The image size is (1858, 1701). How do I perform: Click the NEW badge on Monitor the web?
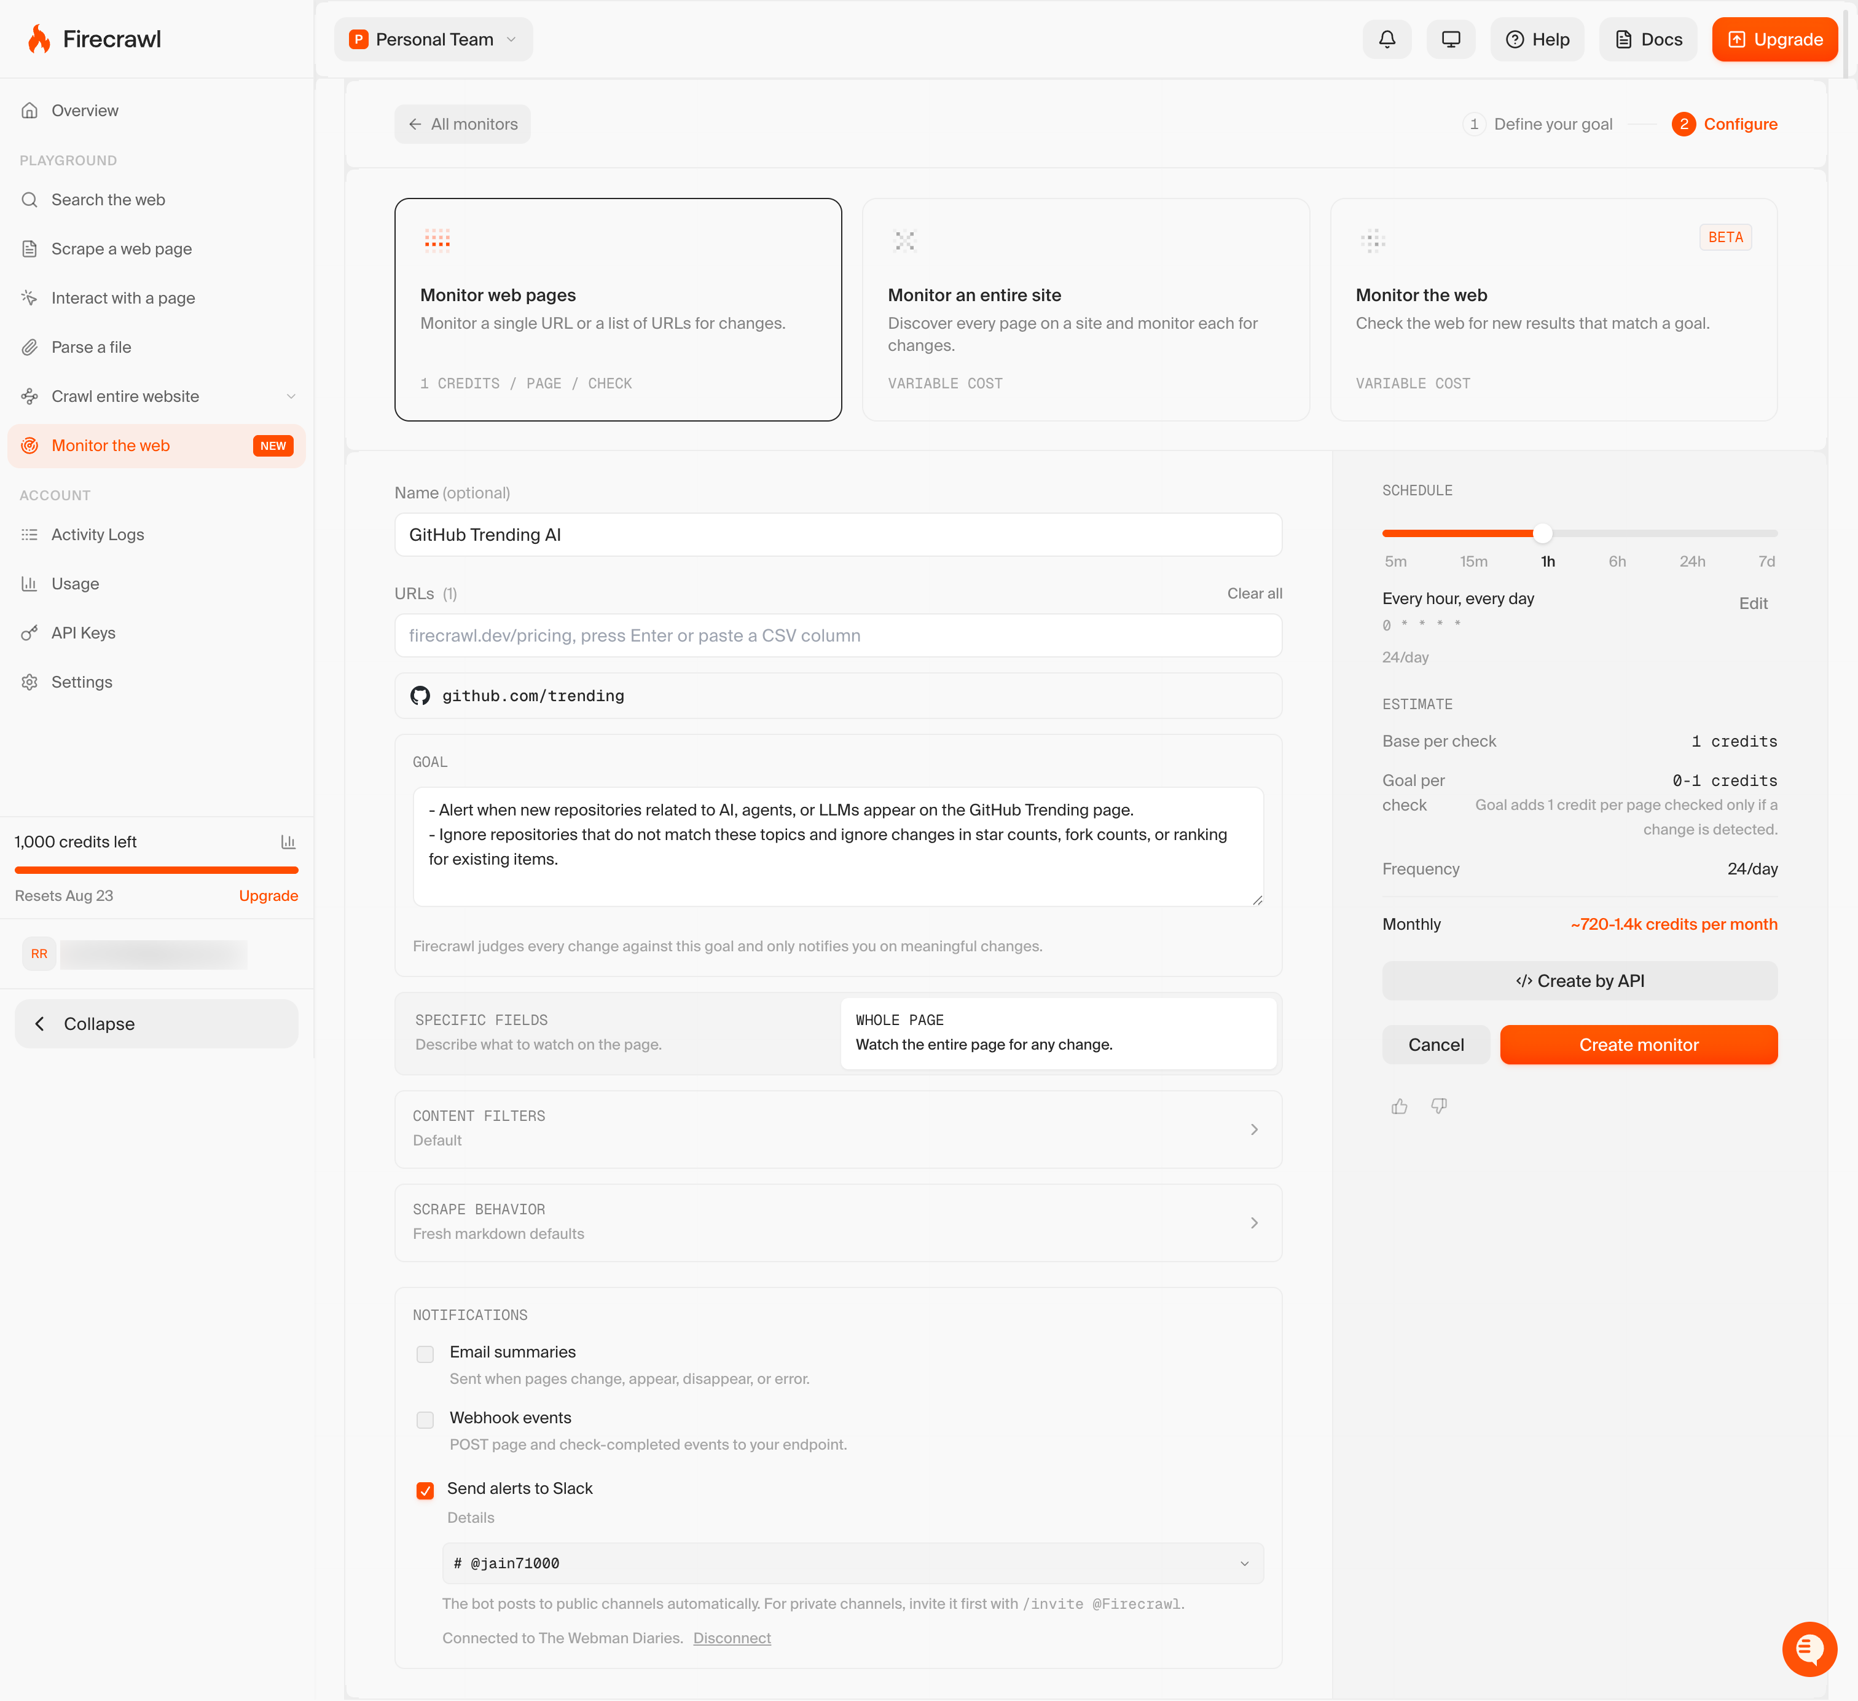click(273, 446)
